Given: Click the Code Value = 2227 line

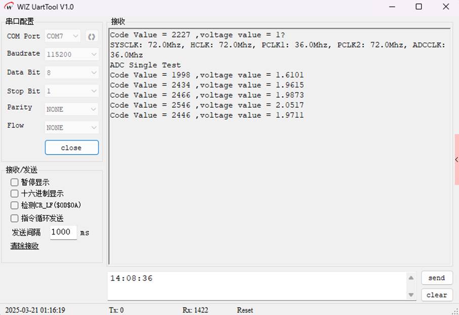Looking at the screenshot, I should point(197,35).
